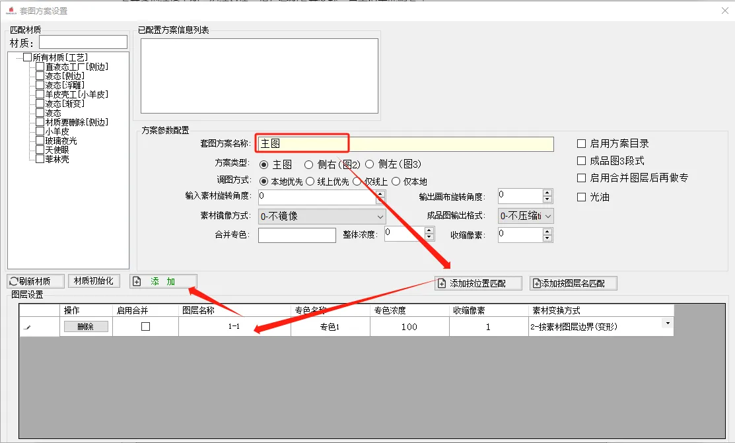Check the 液态[浮雕] material
Screen dimensions: 735x443
point(40,85)
